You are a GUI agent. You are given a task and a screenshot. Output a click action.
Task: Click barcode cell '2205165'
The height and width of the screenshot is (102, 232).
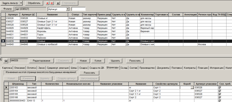coord(18,94)
